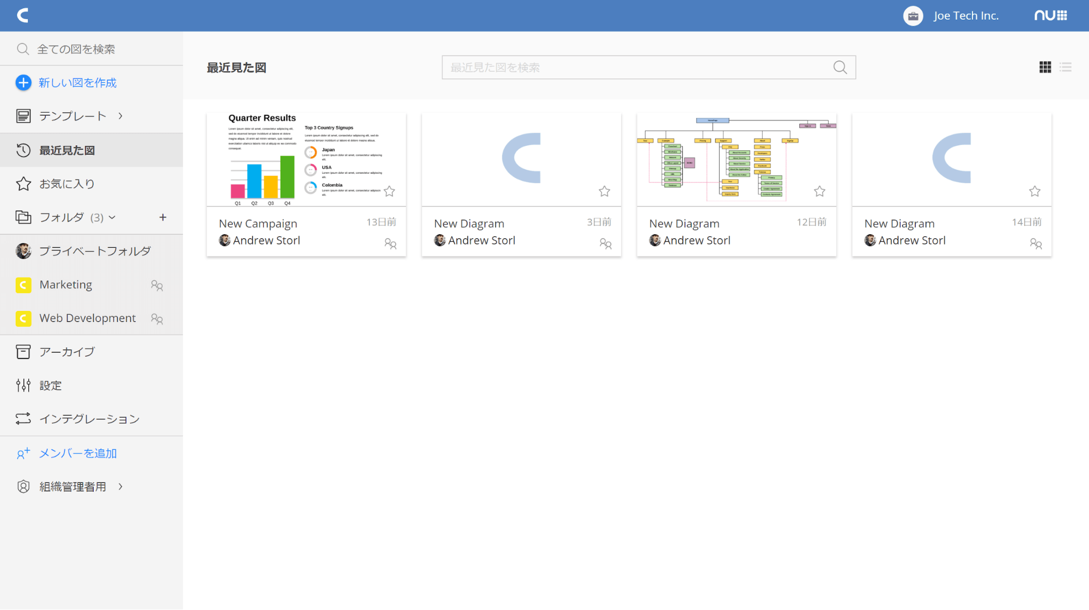This screenshot has height=610, width=1089.
Task: Collapse the フォルダ (3) folder list
Action: [112, 217]
